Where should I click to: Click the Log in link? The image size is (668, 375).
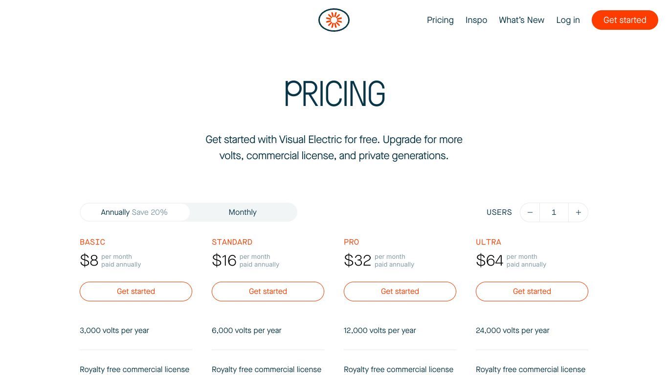pos(568,20)
